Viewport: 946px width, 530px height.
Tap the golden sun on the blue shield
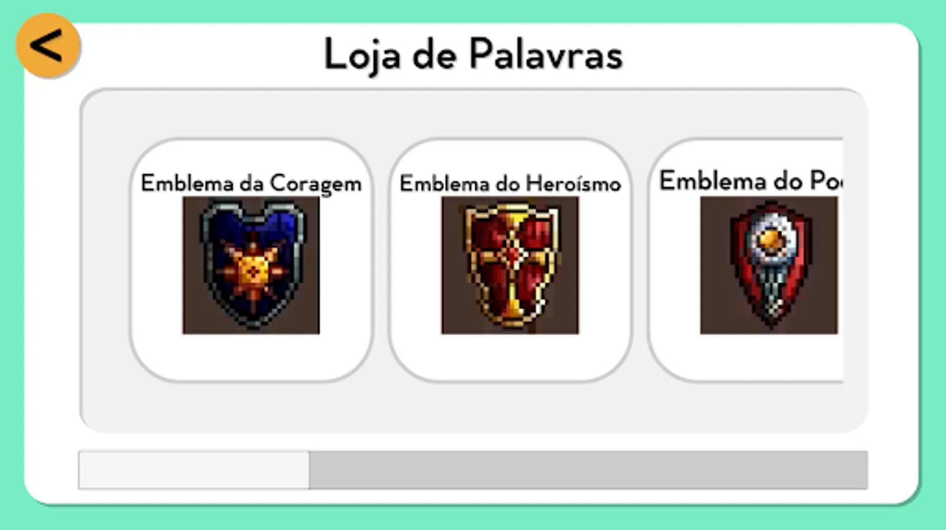tap(253, 271)
